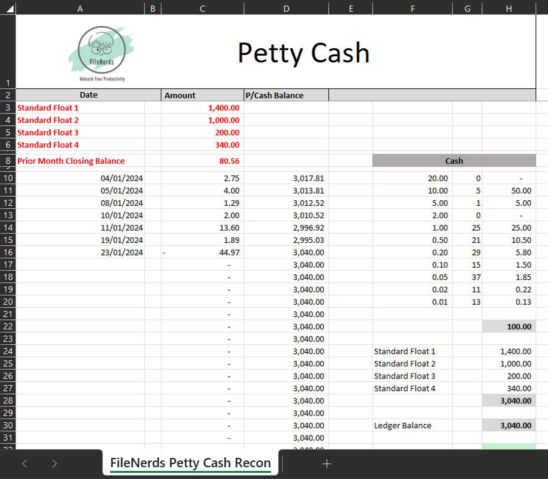Click the New Sheet plus icon
Screen dimensions: 548x479
tap(327, 463)
